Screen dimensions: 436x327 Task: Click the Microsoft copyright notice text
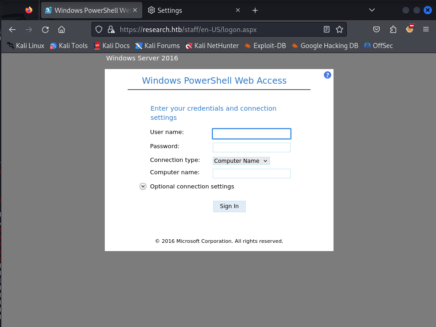click(x=219, y=241)
